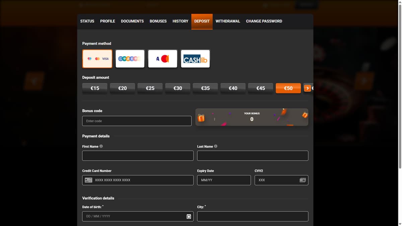Screen dimensions: 402x226
Task: Choose the €40 deposit amount
Action: click(x=233, y=88)
